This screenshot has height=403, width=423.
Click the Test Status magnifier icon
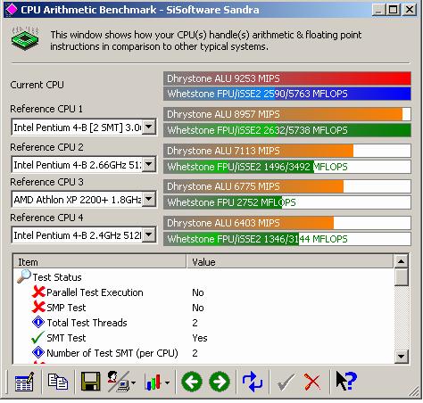point(24,276)
